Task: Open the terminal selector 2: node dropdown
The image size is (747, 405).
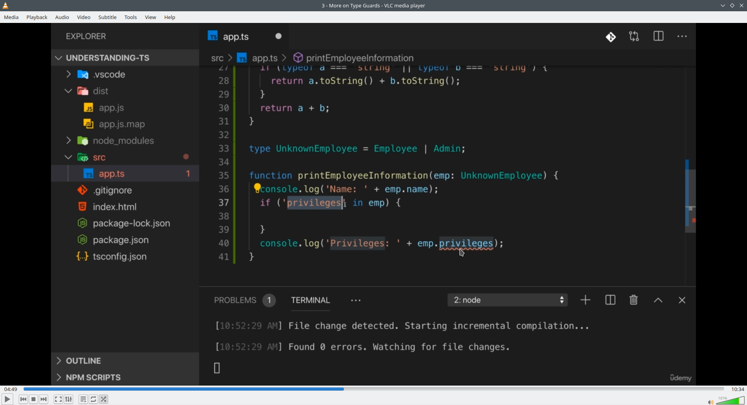Action: tap(507, 300)
